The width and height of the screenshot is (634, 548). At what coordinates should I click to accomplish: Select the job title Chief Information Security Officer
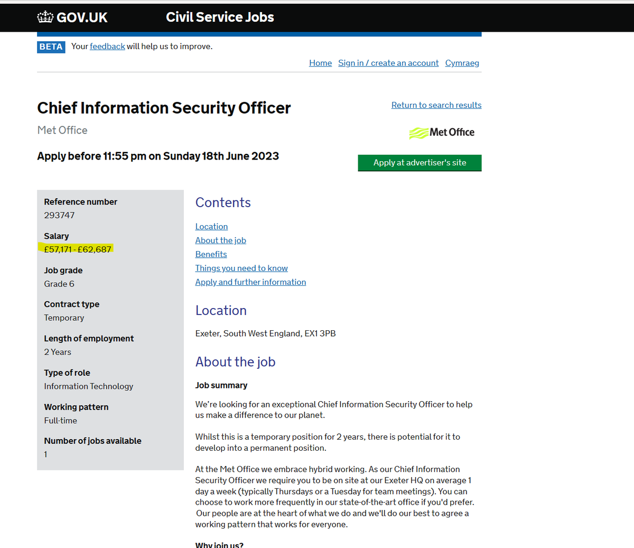164,108
